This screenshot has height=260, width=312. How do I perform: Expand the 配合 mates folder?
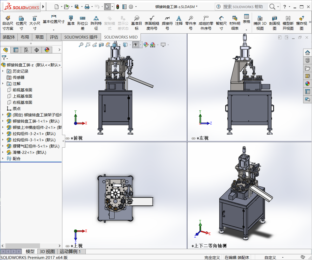[3, 158]
